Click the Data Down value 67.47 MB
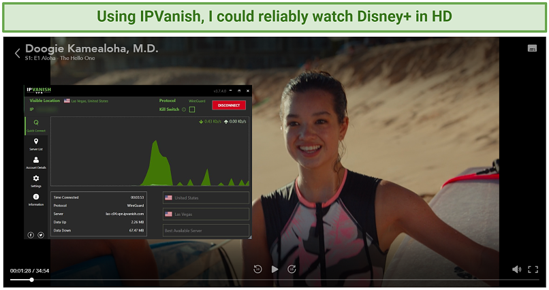Image resolution: width=549 pixels, height=290 pixels. pos(136,231)
